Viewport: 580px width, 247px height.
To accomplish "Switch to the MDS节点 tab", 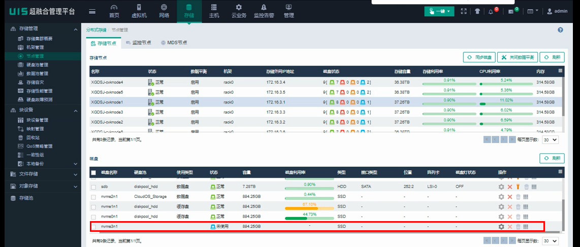I will coord(174,43).
